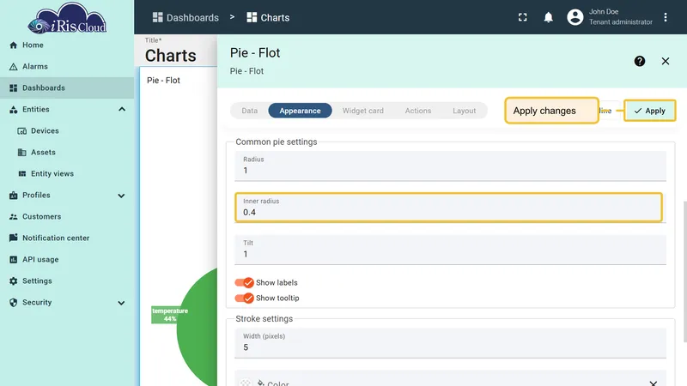Expand the Profiles section chevron
687x386 pixels.
click(121, 196)
